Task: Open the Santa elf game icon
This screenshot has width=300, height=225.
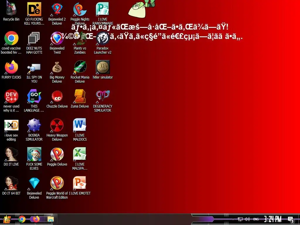Action: point(34,158)
